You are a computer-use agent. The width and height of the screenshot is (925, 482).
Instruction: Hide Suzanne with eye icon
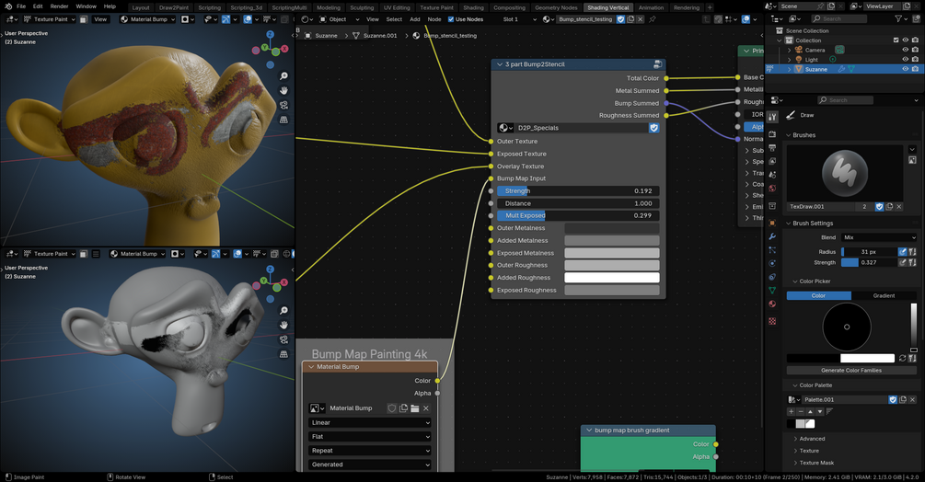[906, 69]
